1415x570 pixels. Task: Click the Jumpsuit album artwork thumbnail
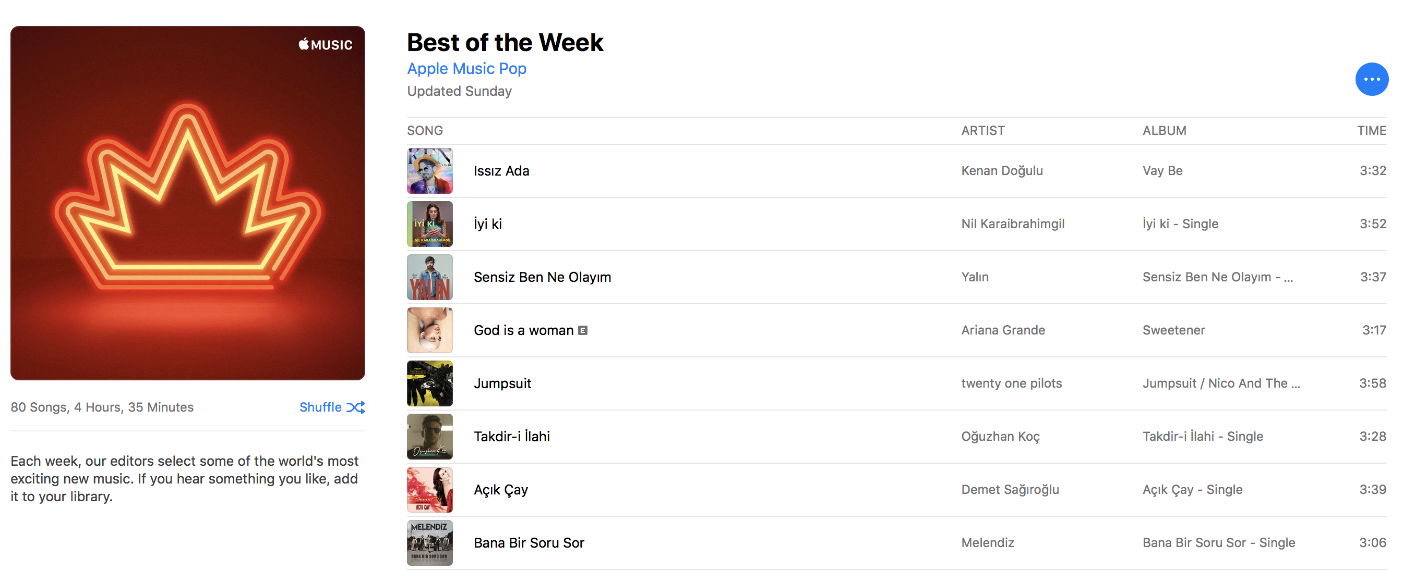(x=429, y=383)
